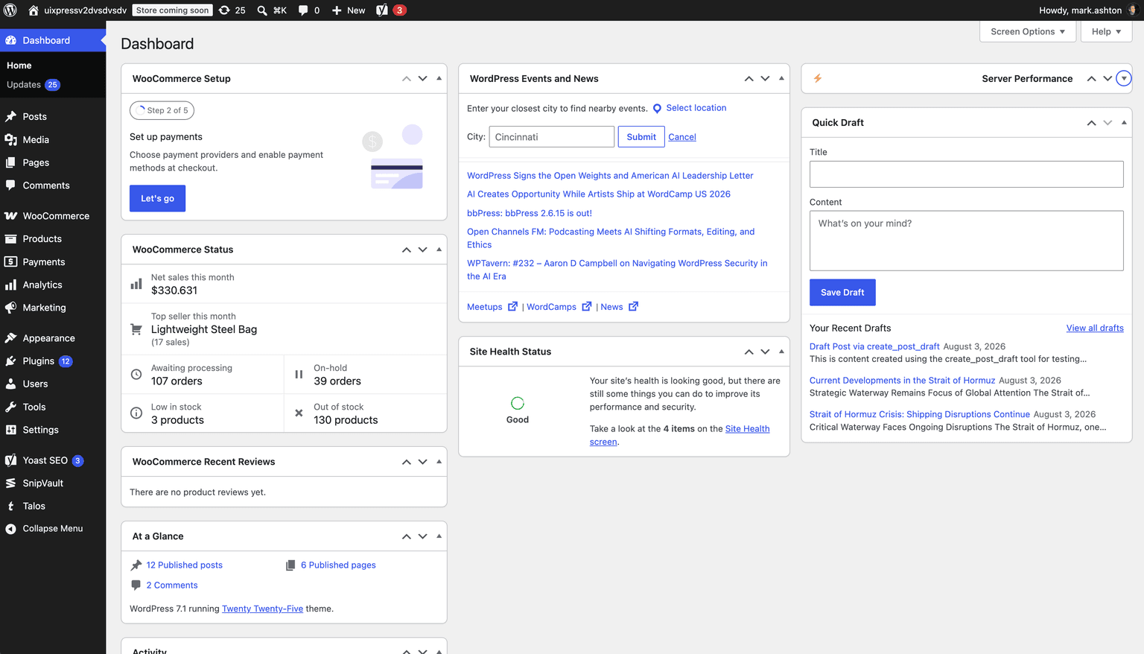Toggle the WordPress Events and News panel
Screen dimensions: 1144x654
click(781, 78)
